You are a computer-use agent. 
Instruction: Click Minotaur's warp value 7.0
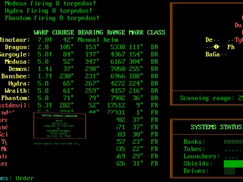click(45, 40)
